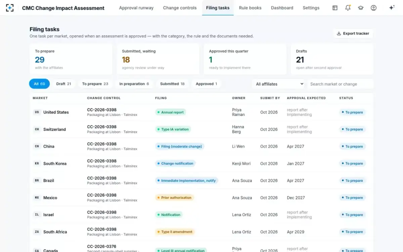Click the Filing (moderate change) tag
The width and height of the screenshot is (403, 252).
[x=180, y=146]
